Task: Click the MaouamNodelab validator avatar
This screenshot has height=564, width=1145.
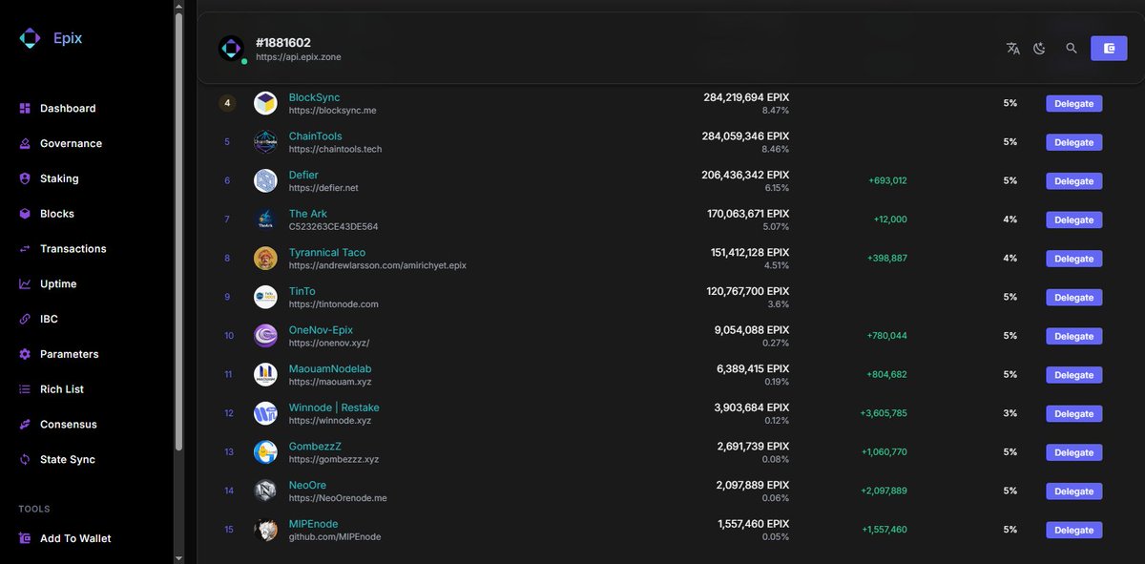Action: pos(265,375)
